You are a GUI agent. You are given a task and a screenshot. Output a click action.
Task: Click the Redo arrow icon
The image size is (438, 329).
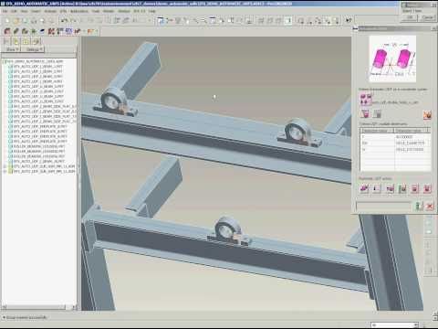point(73,21)
